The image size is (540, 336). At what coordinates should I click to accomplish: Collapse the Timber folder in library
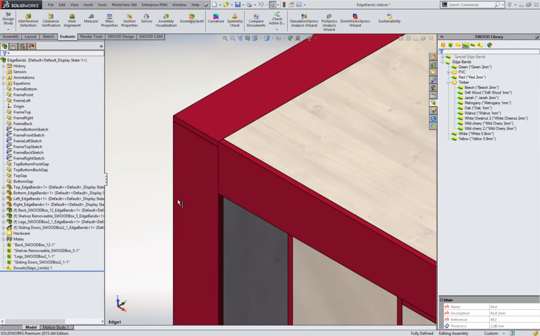448,83
